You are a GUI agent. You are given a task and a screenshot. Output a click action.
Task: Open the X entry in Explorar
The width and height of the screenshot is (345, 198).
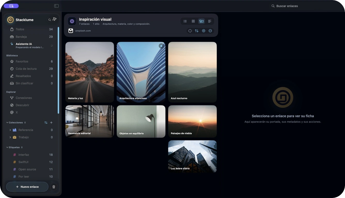tap(31, 112)
